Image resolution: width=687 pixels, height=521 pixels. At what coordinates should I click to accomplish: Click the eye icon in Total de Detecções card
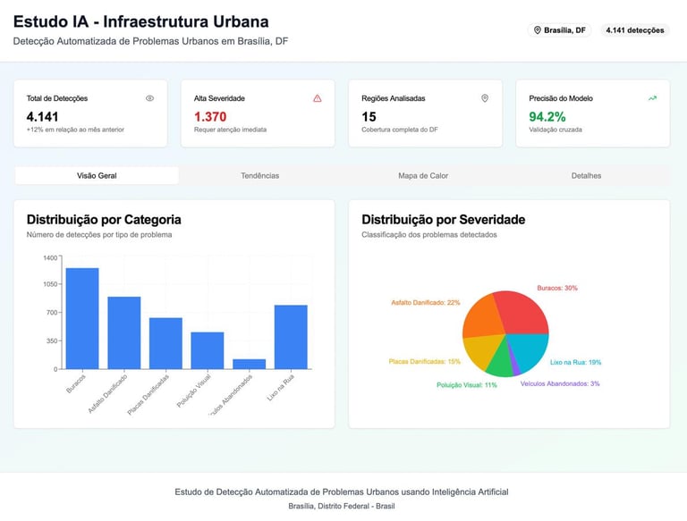click(x=150, y=98)
